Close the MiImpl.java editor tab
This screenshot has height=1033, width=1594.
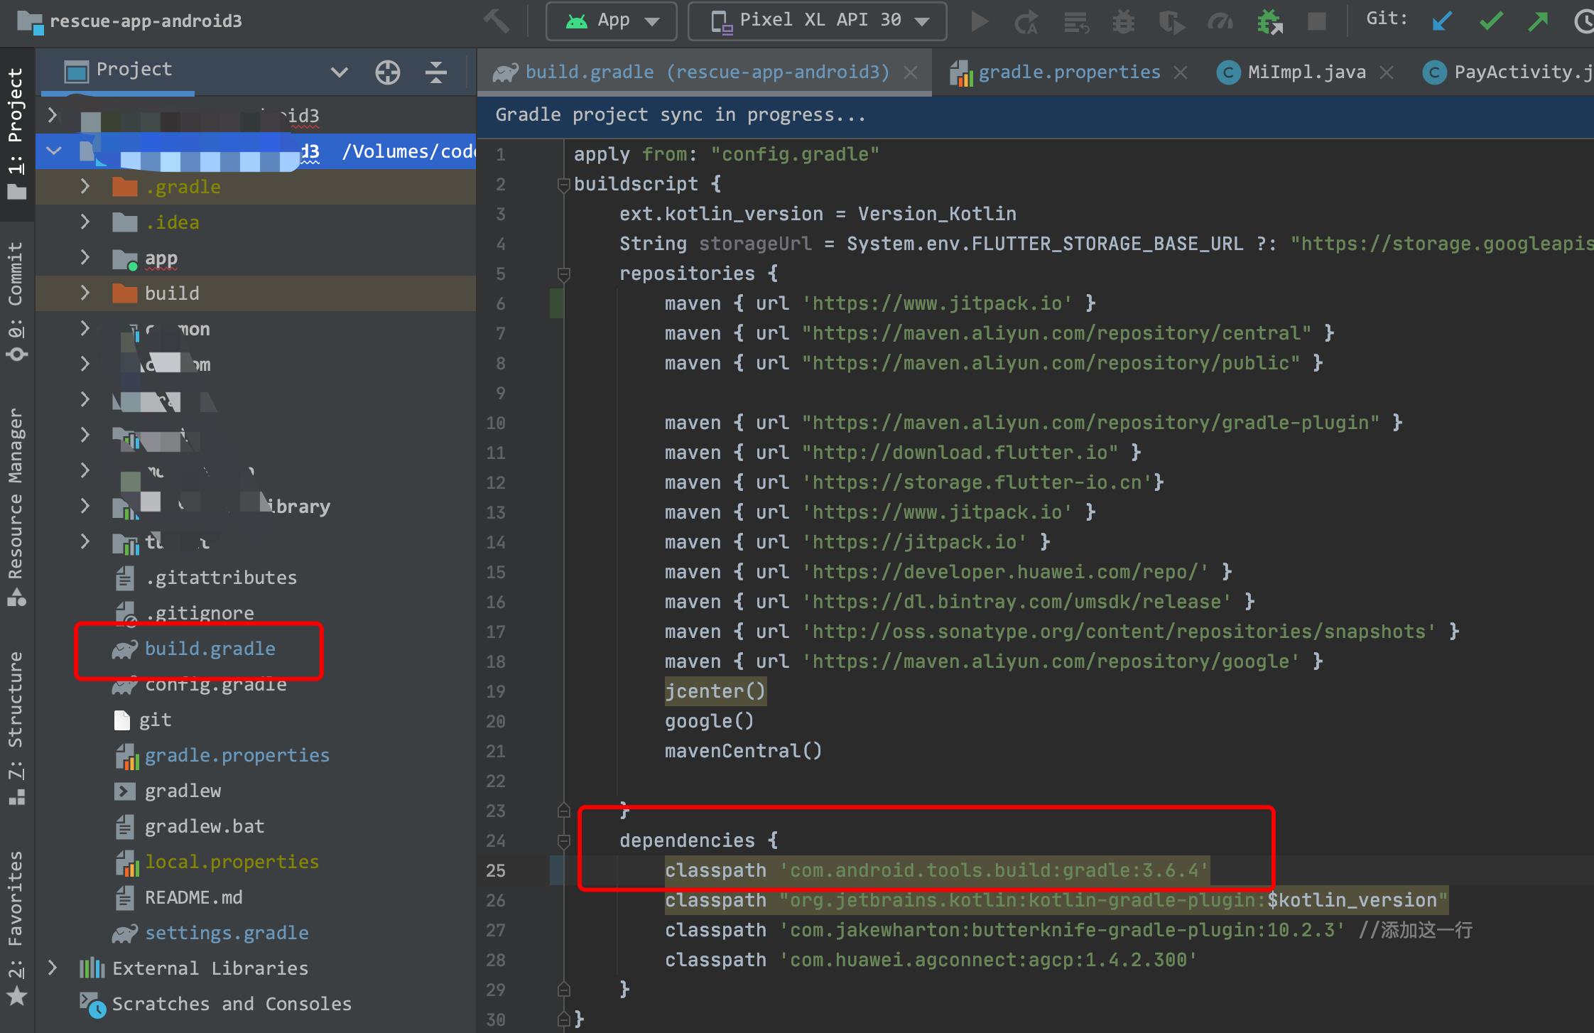pos(1387,72)
